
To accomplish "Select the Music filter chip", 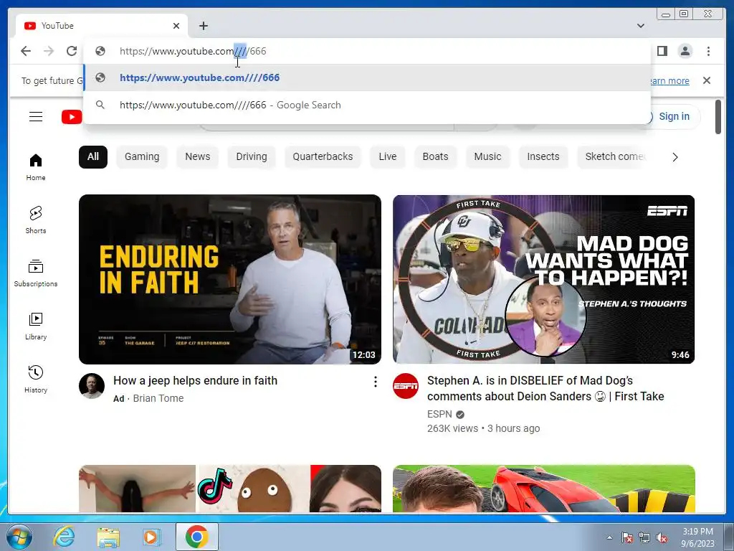I will tap(487, 156).
